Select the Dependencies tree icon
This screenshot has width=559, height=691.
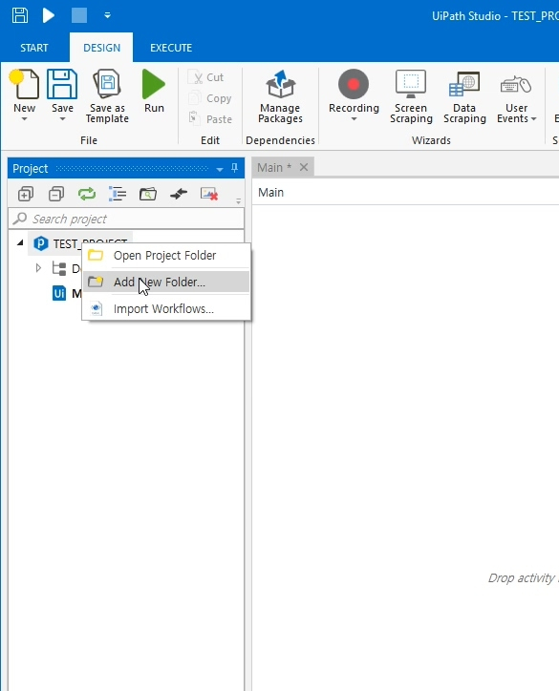pos(59,268)
